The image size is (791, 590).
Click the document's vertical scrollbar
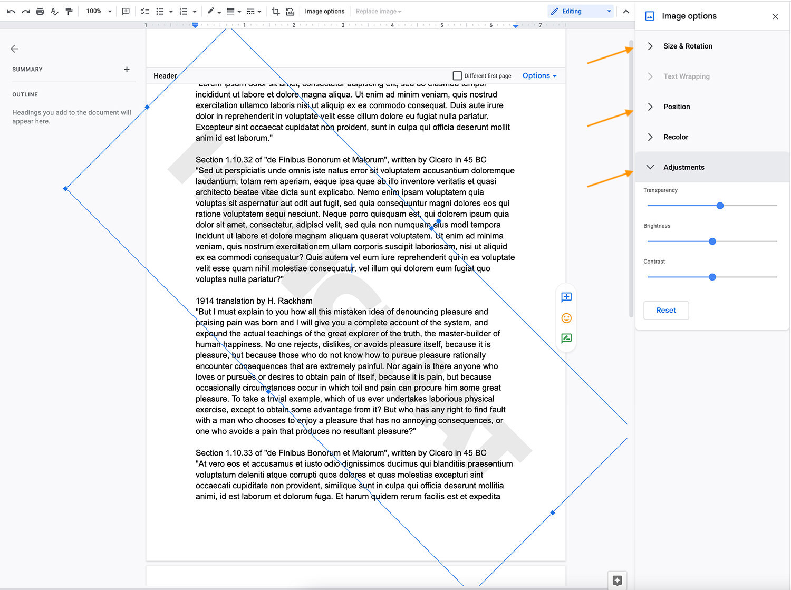click(631, 179)
